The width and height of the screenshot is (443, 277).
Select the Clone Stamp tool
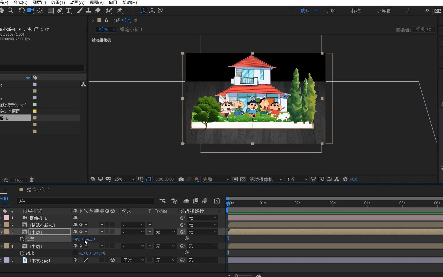[x=88, y=10]
